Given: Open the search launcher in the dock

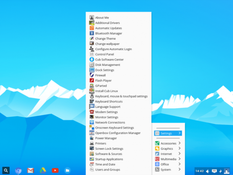Looking at the screenshot, I should (6, 170).
